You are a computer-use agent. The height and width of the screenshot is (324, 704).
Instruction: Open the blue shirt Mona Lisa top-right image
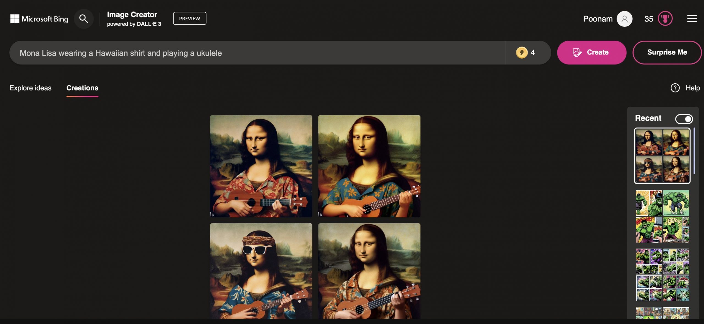pyautogui.click(x=369, y=166)
